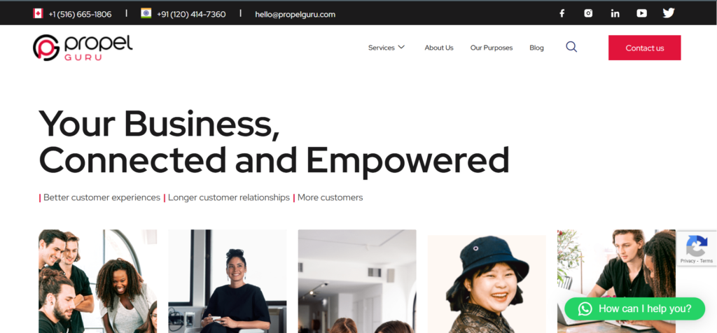Open the Our Purposes menu item
Image resolution: width=717 pixels, height=333 pixels.
492,48
